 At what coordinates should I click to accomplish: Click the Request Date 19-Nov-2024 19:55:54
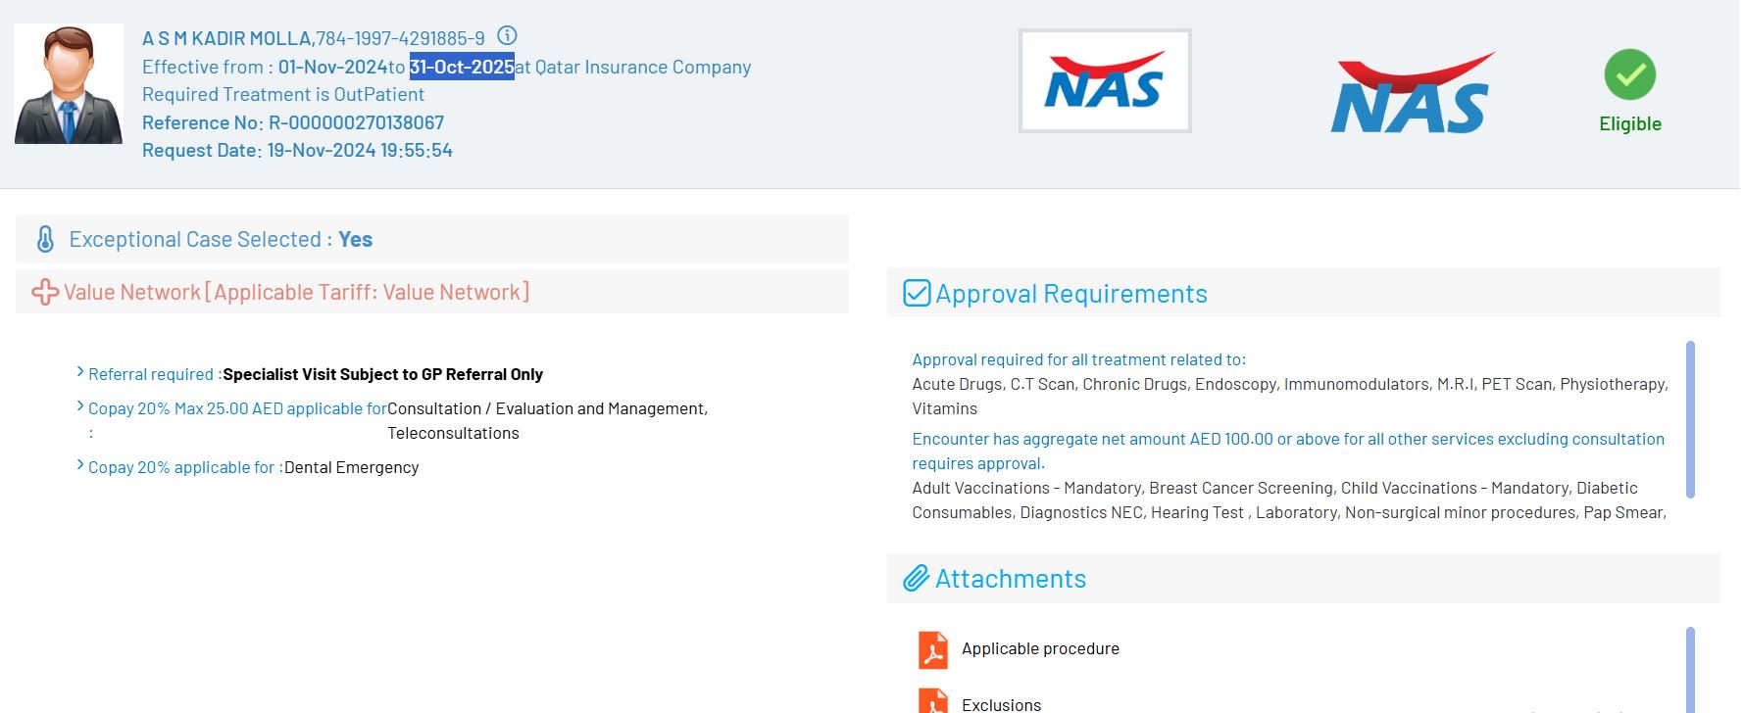pyautogui.click(x=297, y=150)
